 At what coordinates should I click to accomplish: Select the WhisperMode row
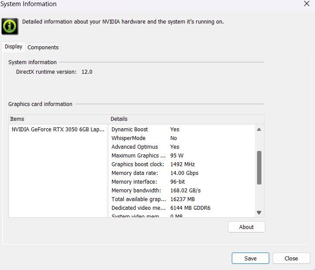pos(182,138)
